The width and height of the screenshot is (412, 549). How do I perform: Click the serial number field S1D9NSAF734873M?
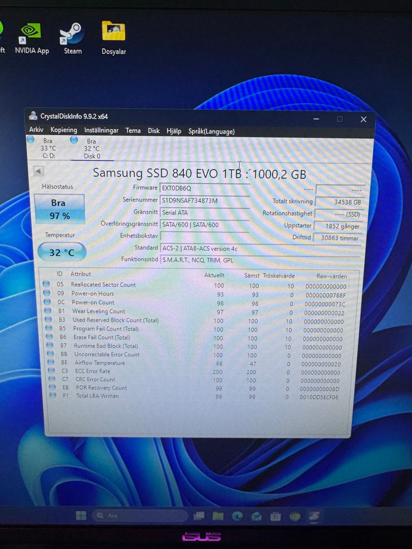(x=205, y=200)
